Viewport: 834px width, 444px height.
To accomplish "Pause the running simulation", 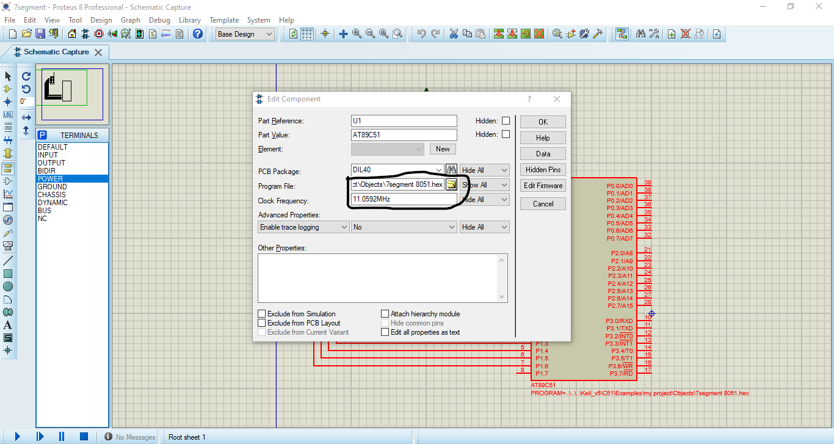I will pos(61,436).
